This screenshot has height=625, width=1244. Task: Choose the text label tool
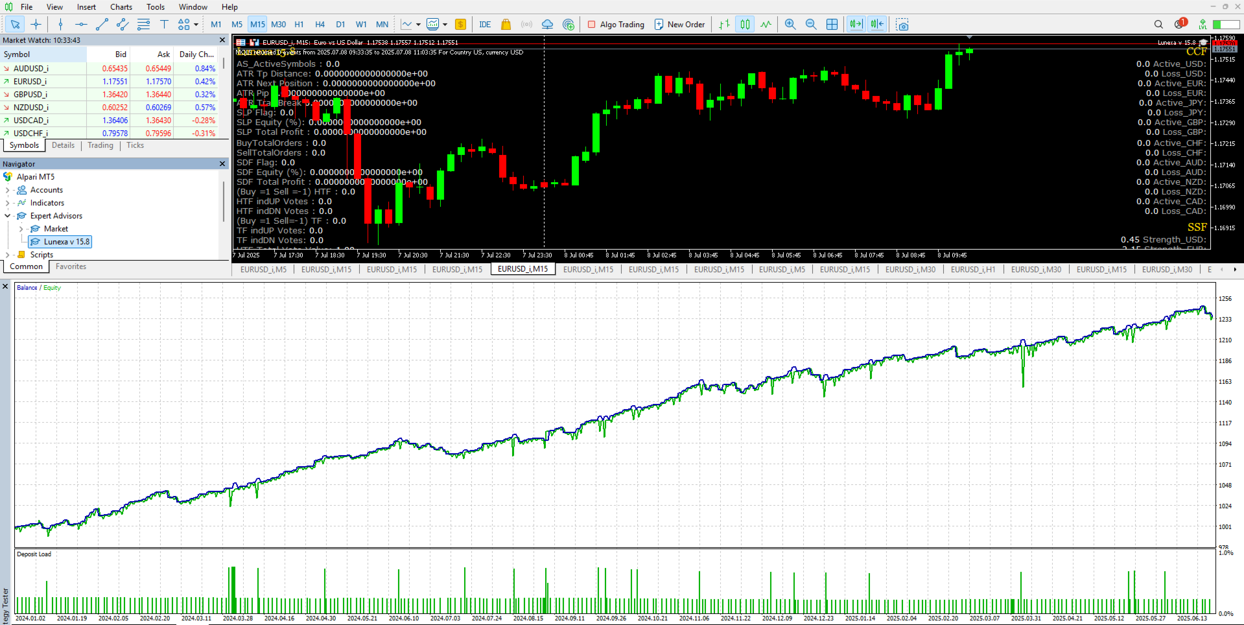tap(164, 25)
